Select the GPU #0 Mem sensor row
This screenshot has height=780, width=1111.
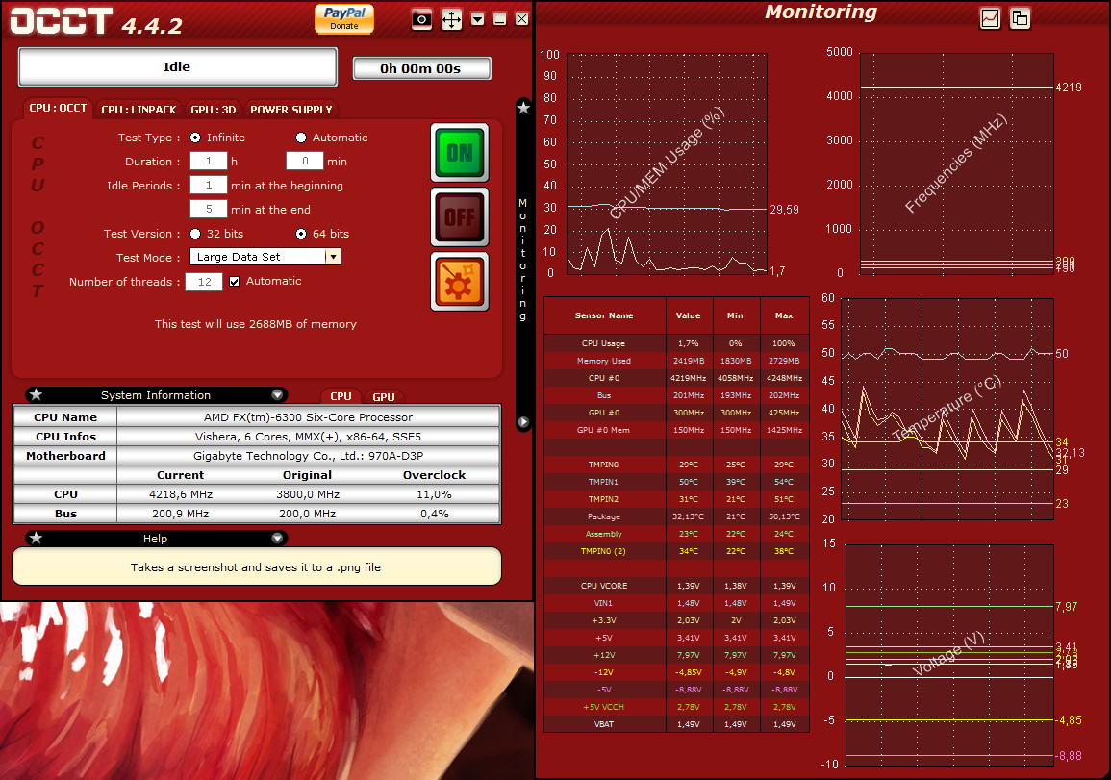[x=676, y=430]
